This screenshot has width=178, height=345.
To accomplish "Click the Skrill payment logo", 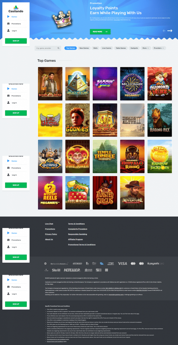I will [x=56, y=270].
